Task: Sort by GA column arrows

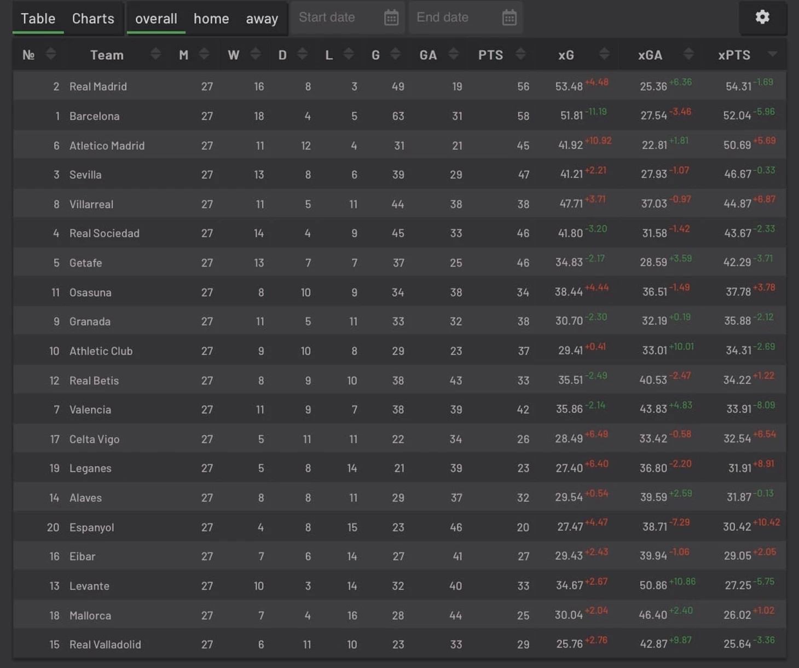Action: click(x=453, y=54)
